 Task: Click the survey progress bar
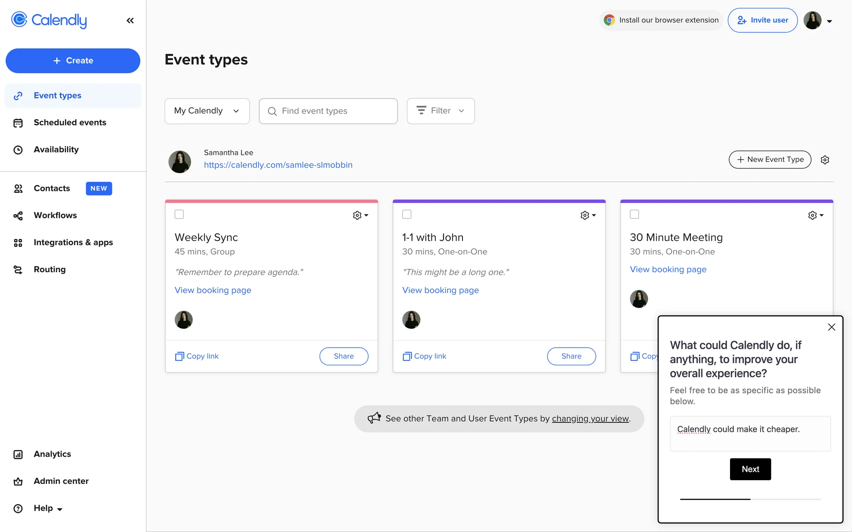(x=750, y=499)
